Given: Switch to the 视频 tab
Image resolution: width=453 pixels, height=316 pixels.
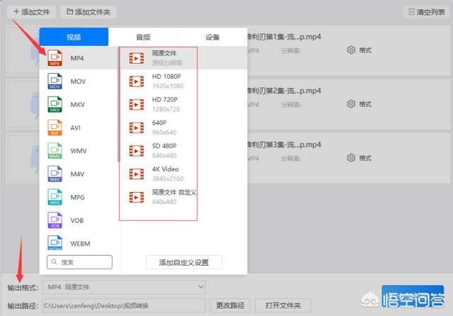Looking at the screenshot, I should [x=74, y=37].
